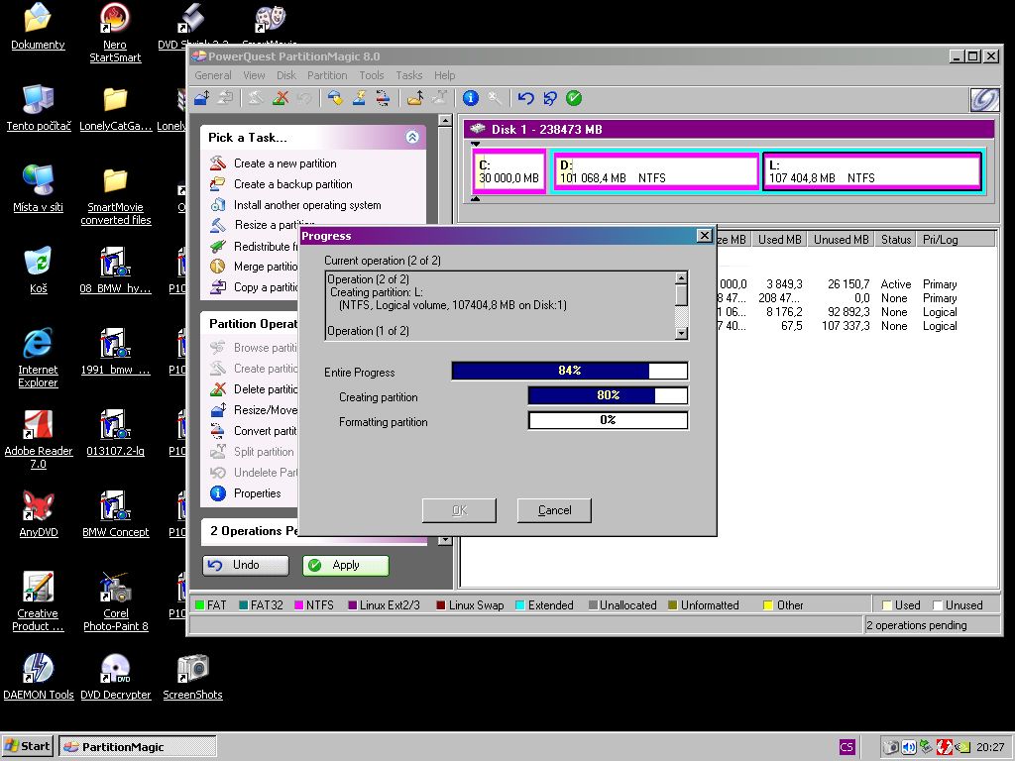Open the Nero StartSmart desktop shortcut
The width and height of the screenshot is (1015, 761).
pos(115,33)
